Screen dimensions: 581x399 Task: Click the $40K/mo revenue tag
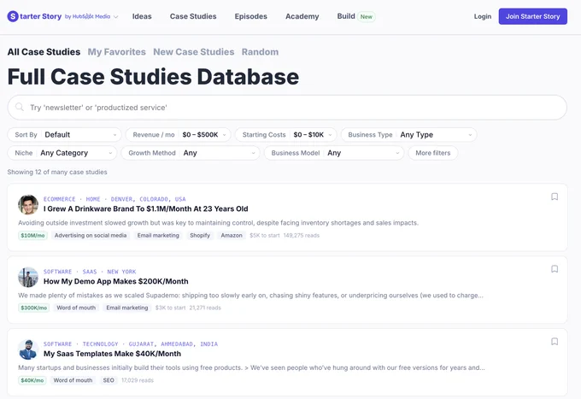click(32, 380)
